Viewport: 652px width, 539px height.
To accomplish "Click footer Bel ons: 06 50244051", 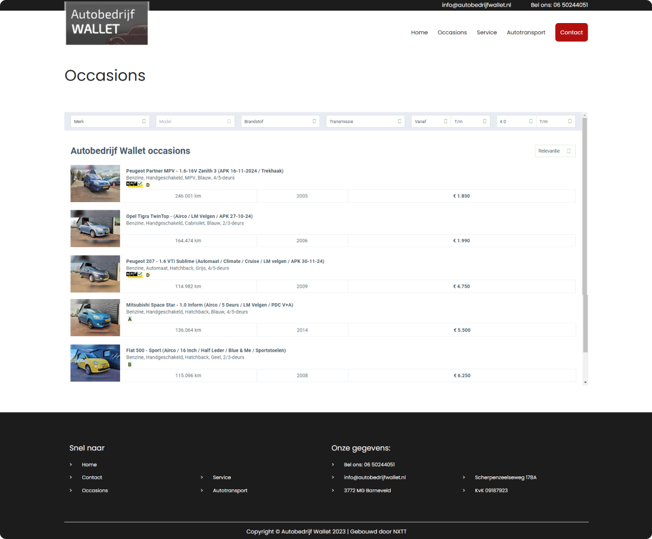I will click(369, 465).
